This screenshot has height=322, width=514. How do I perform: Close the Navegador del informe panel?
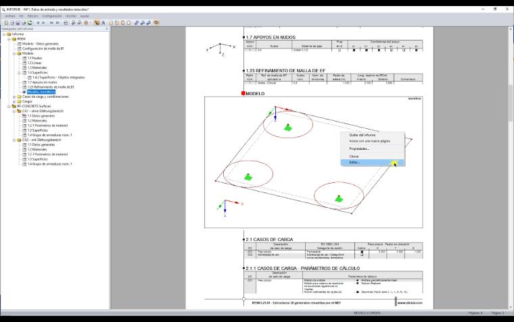[x=107, y=29]
